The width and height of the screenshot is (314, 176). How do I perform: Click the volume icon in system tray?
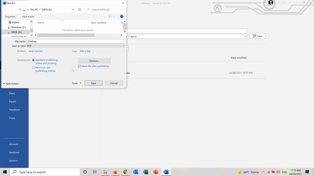click(x=278, y=172)
